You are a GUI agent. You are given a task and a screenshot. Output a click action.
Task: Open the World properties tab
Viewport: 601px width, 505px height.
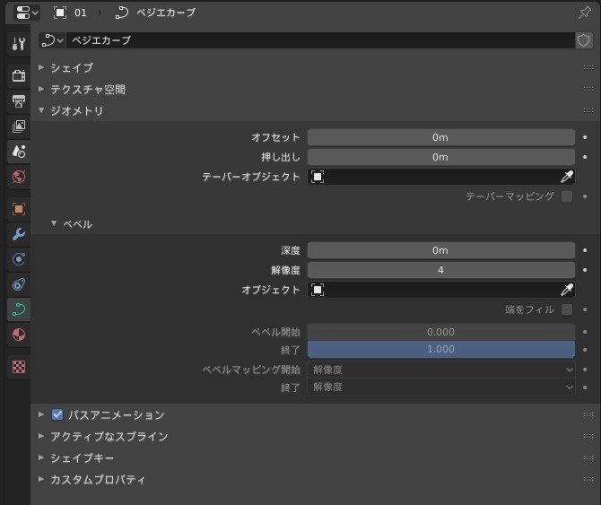click(19, 177)
